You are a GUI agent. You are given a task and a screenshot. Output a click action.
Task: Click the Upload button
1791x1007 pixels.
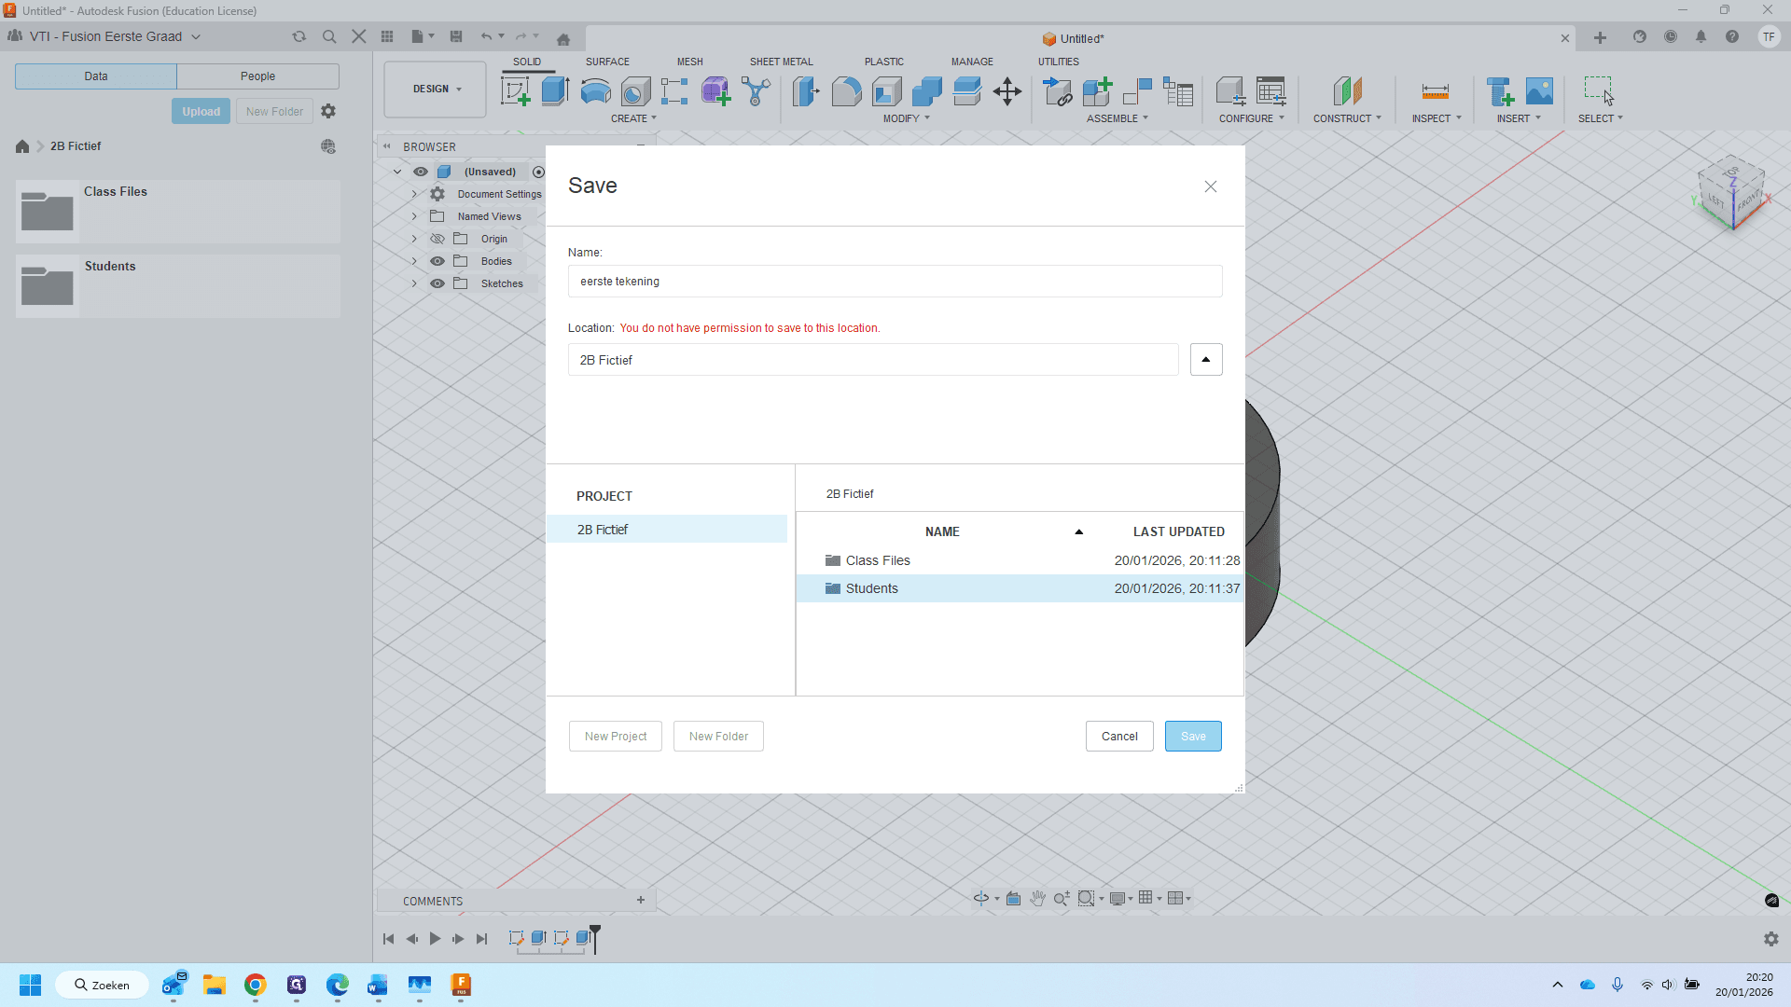click(x=201, y=112)
